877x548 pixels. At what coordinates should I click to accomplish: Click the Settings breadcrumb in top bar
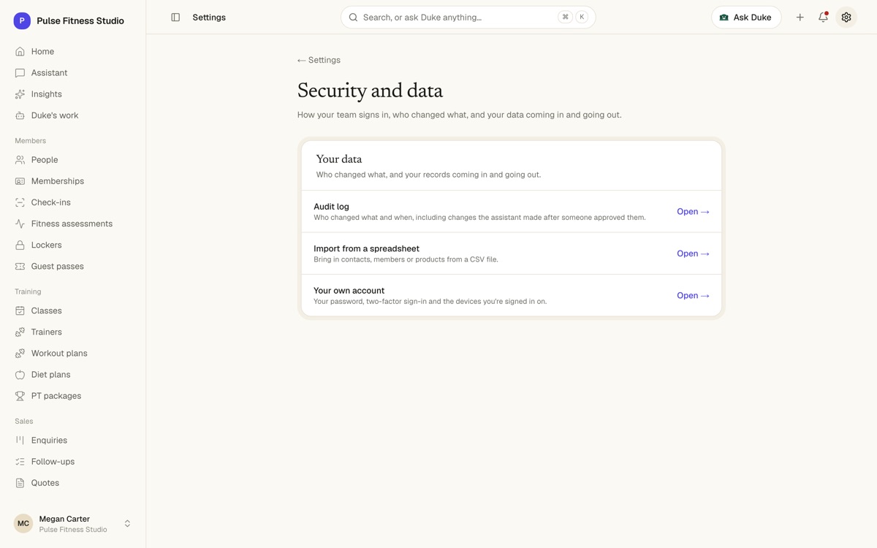[x=209, y=18]
